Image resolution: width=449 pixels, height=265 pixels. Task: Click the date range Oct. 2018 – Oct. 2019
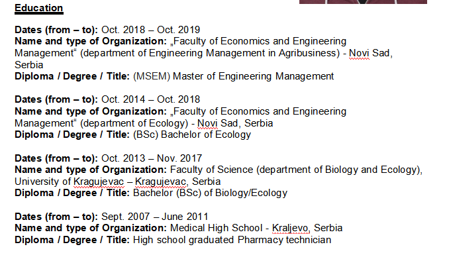pos(150,29)
